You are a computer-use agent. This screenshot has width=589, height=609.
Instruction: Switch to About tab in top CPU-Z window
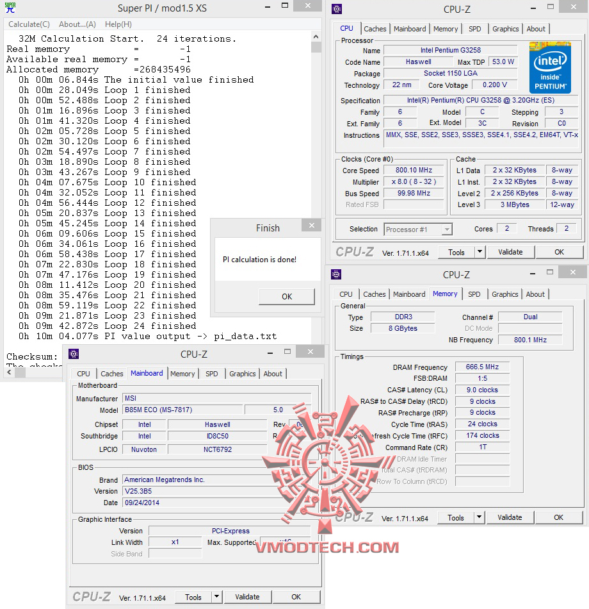pyautogui.click(x=536, y=29)
